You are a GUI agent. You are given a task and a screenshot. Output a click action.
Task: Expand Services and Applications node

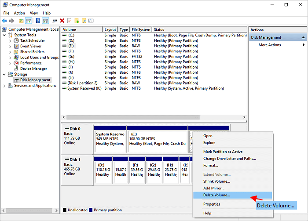5,86
